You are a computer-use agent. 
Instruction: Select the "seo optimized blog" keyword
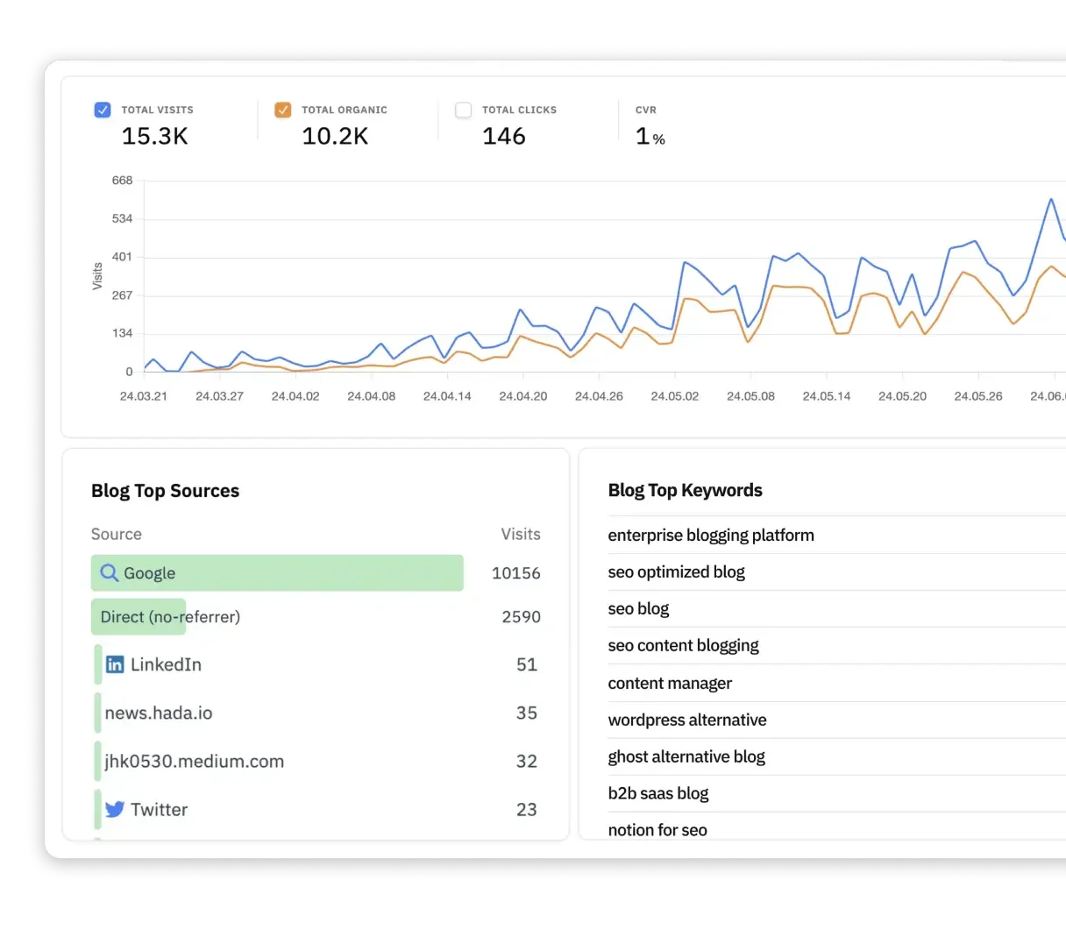[x=676, y=571]
